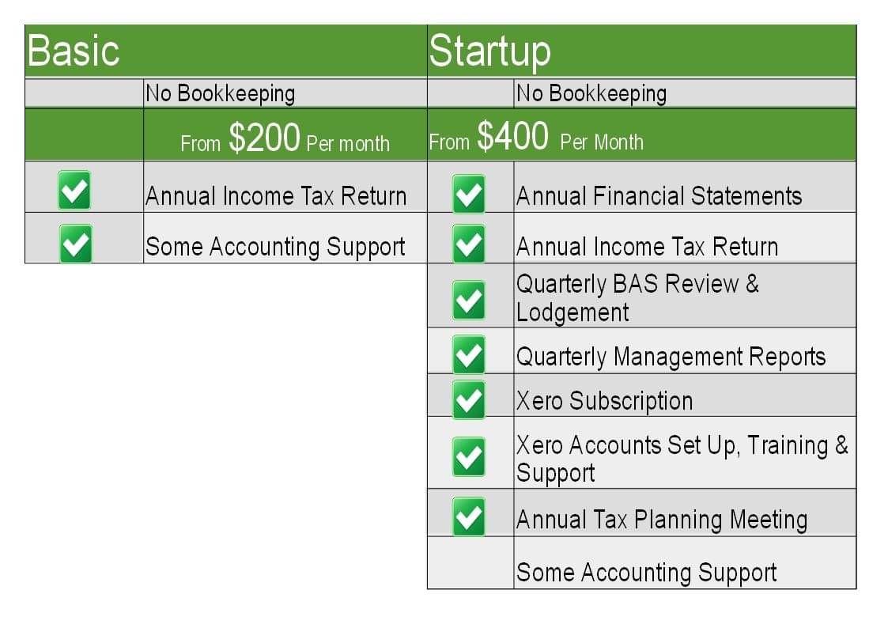
Task: Click the Startup Annual Income Tax Return checkmark
Action: pos(469,245)
